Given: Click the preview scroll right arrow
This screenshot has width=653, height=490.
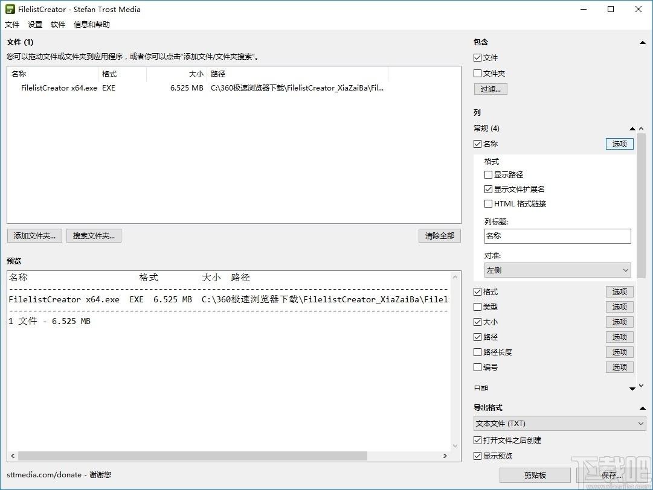Looking at the screenshot, I should coord(445,456).
